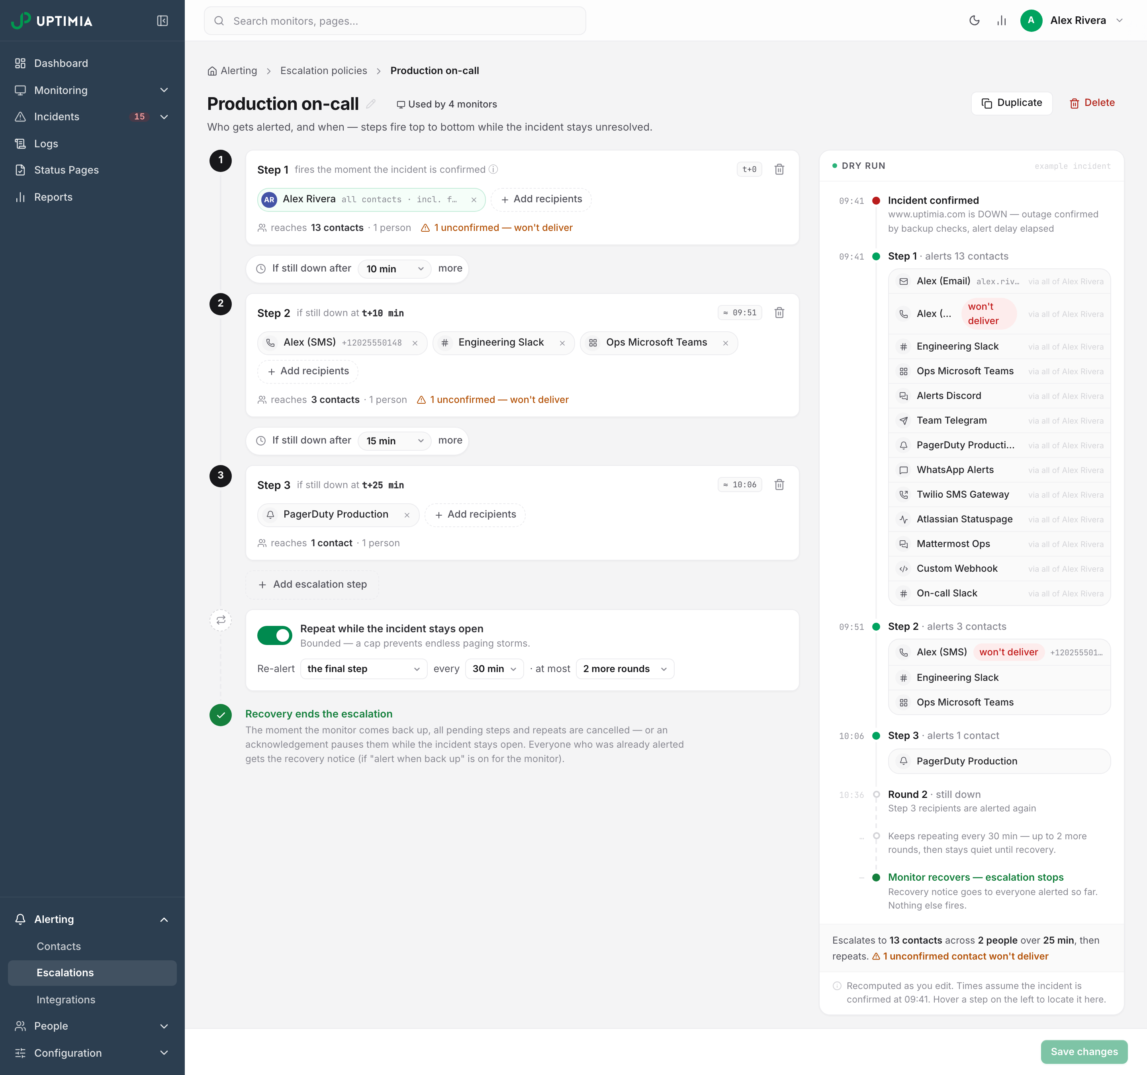Disable repeat while incident stays open
This screenshot has width=1147, height=1075.
[x=275, y=635]
